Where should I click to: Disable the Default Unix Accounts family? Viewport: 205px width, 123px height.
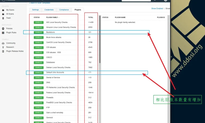39,72
